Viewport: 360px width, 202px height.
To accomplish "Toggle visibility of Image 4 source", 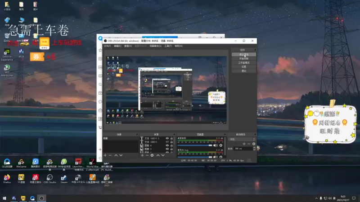I will [167, 145].
